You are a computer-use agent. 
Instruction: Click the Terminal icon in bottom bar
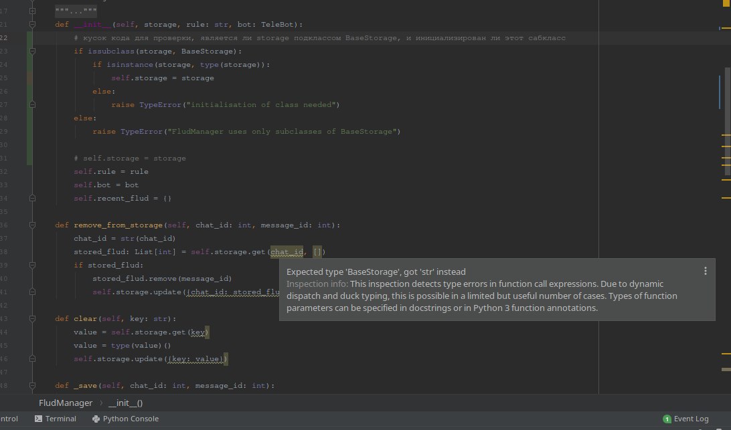coord(38,419)
